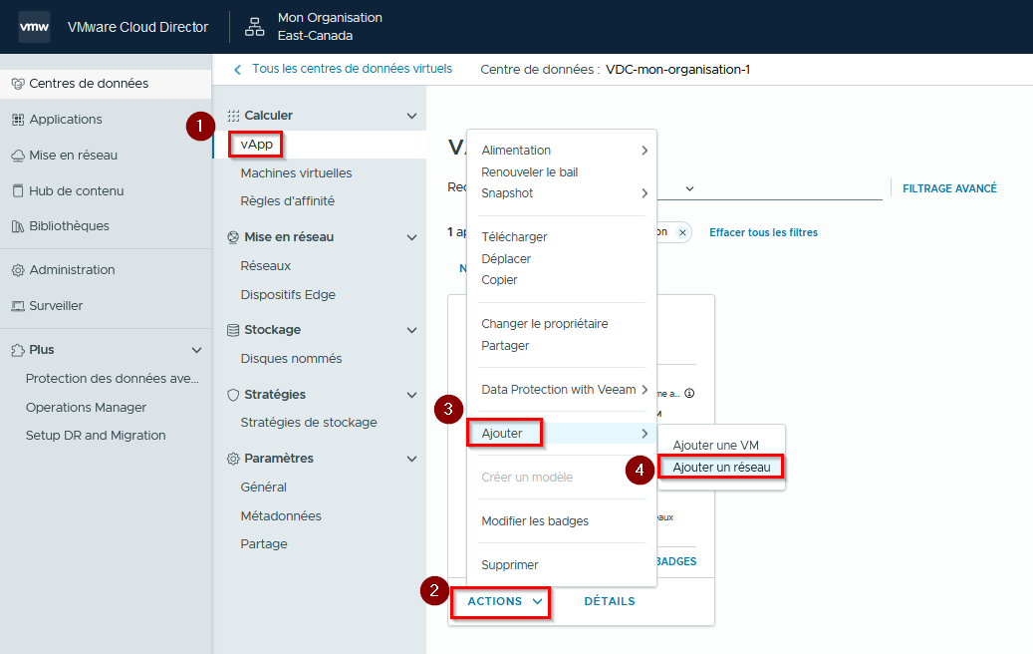
Task: Click the Calculer grid icon
Action: [x=233, y=116]
